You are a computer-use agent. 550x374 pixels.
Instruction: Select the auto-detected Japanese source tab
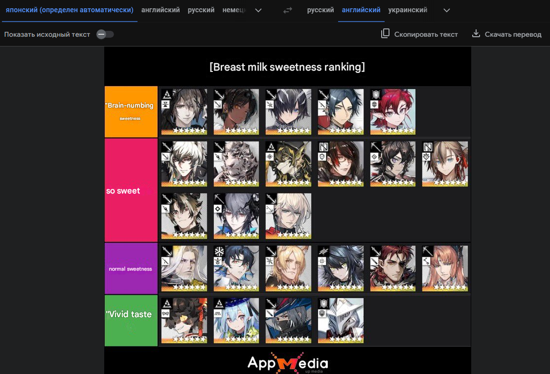[69, 10]
